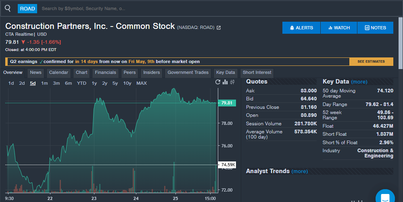
Task: Set chart range to 2y
Action: (x=104, y=83)
